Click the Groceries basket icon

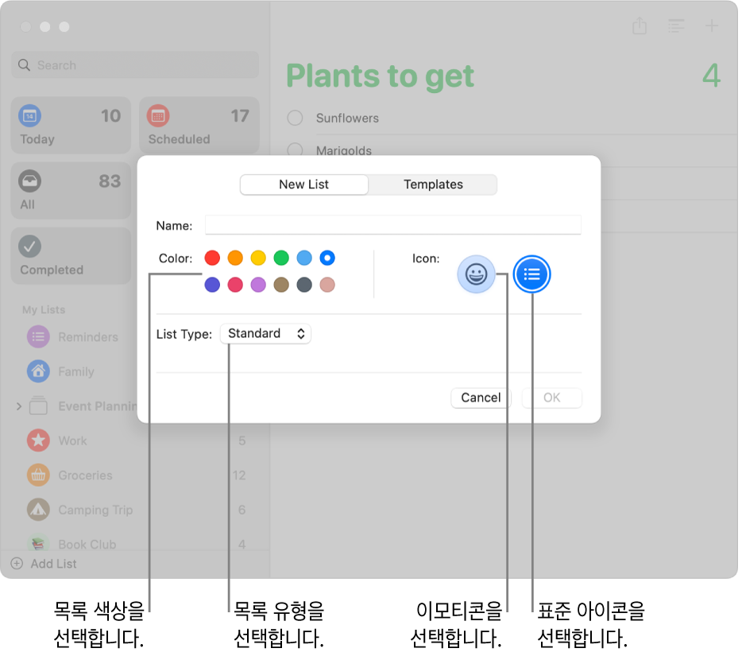38,475
